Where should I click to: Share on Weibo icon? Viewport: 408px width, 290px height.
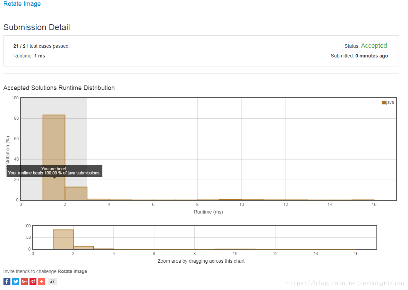click(x=33, y=281)
